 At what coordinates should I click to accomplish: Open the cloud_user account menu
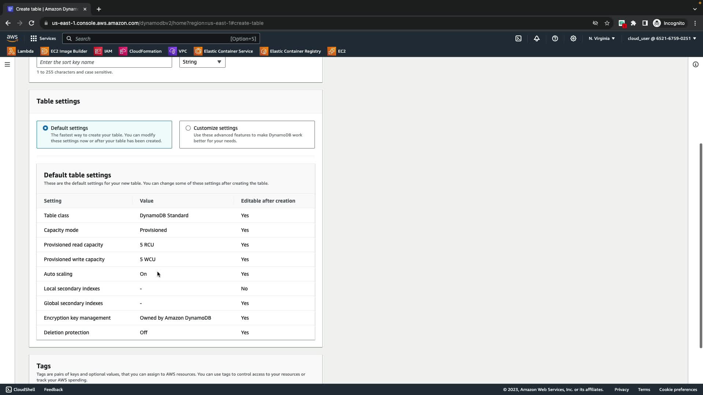[x=662, y=38]
